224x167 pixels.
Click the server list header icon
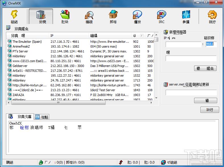click(8, 28)
